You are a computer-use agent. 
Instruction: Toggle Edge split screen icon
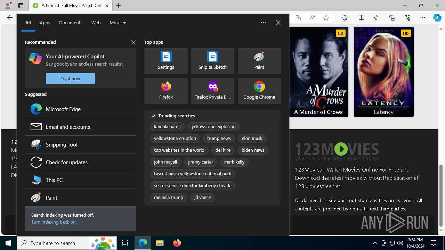click(x=361, y=18)
